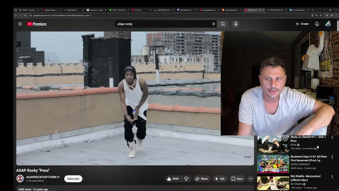Open more actions menu below video
The image size is (339, 191).
pos(251,179)
